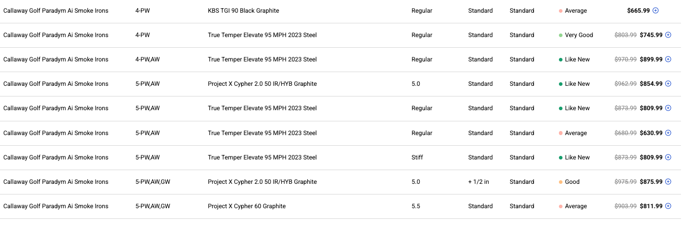Select the Project X Cypher 60 Graphite shaft text

[247, 206]
